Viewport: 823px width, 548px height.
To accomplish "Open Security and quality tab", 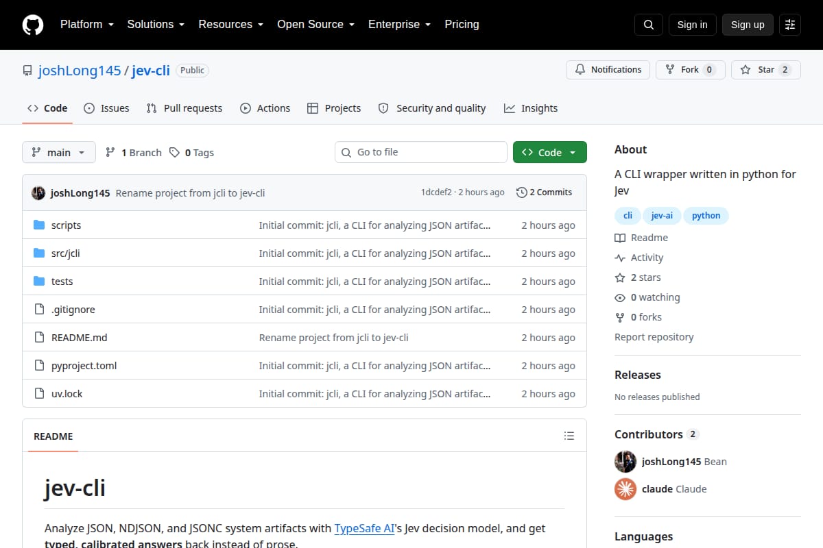I will 432,108.
